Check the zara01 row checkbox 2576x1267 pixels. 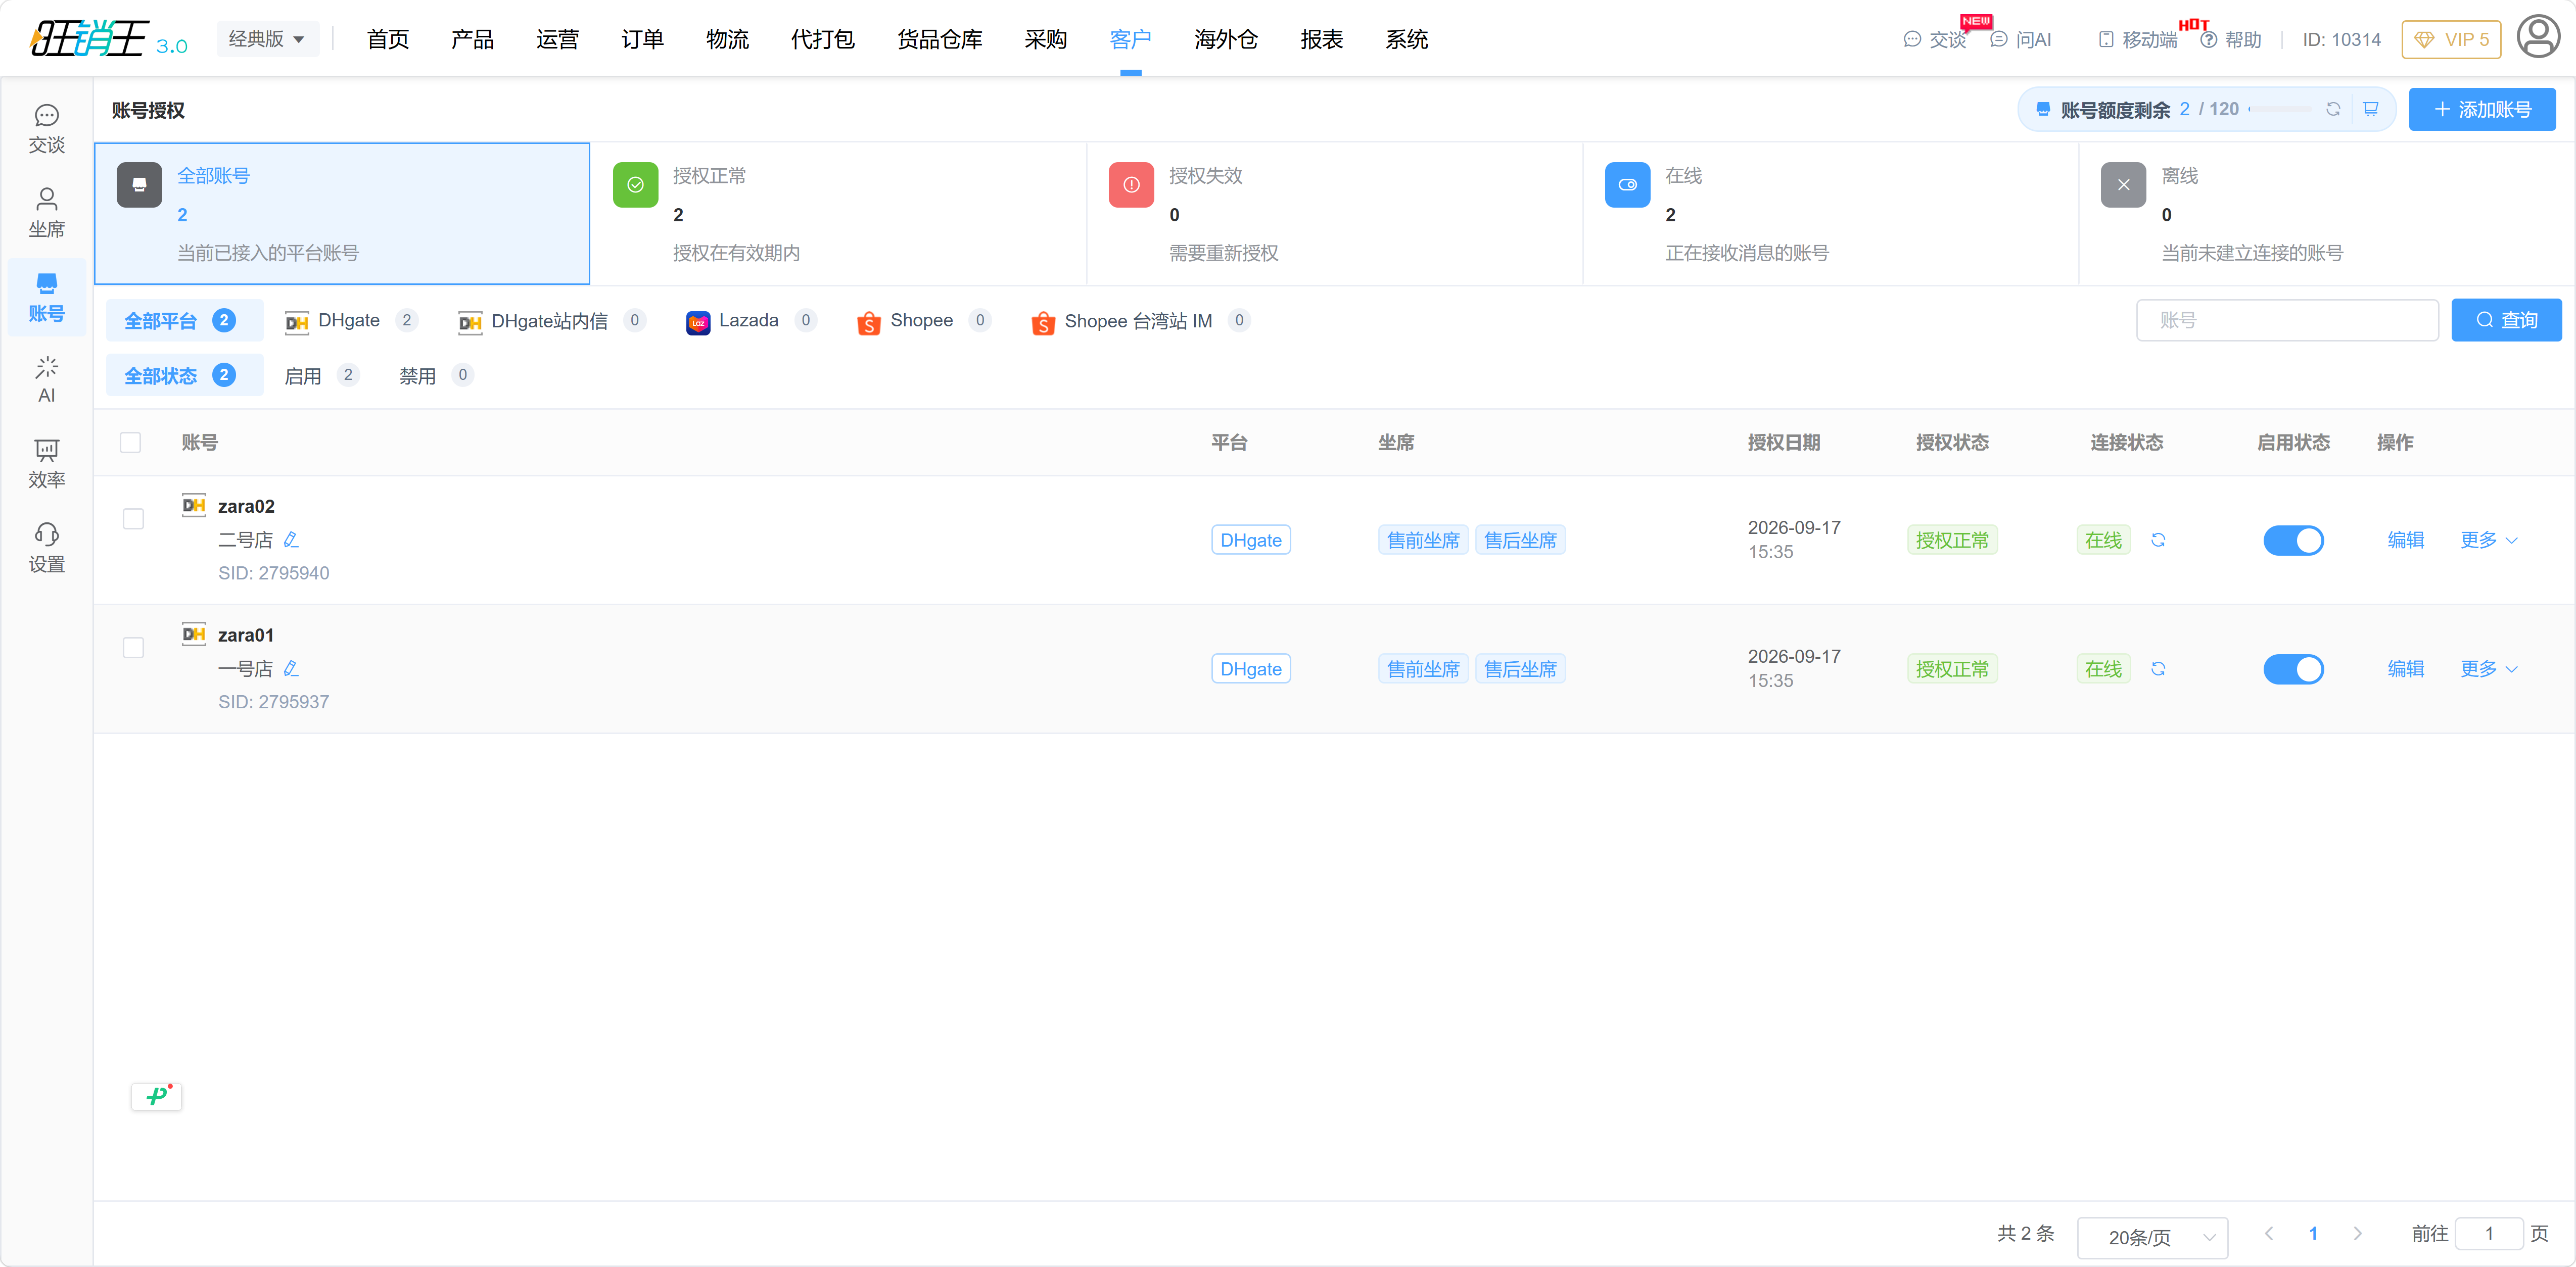[x=133, y=648]
